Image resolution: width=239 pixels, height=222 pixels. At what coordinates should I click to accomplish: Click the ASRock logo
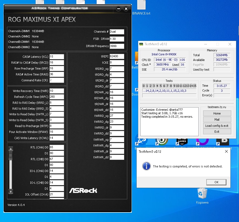coord(83,190)
